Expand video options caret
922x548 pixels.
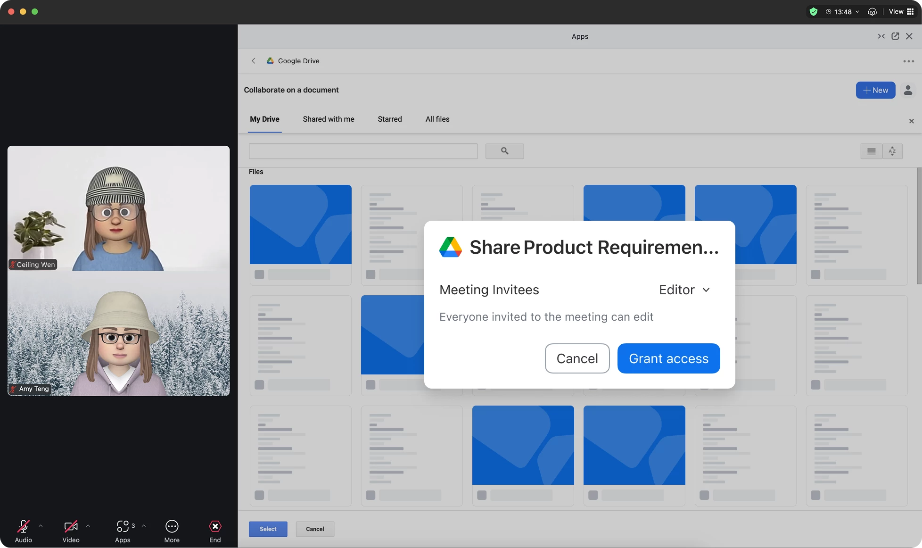tap(88, 525)
